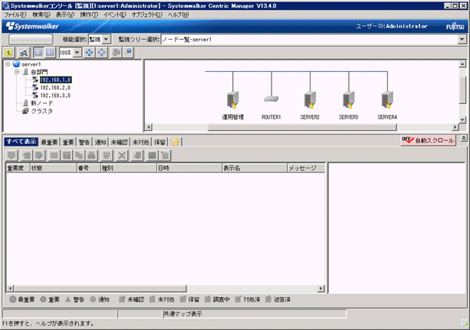
Task: Open the 監視ツリー選択 combo box
Action: (x=462, y=38)
